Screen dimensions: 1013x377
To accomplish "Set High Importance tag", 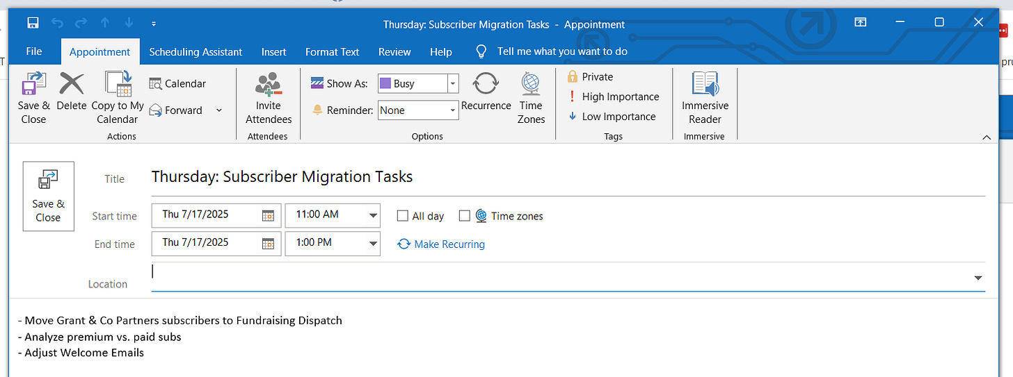I will tap(613, 97).
